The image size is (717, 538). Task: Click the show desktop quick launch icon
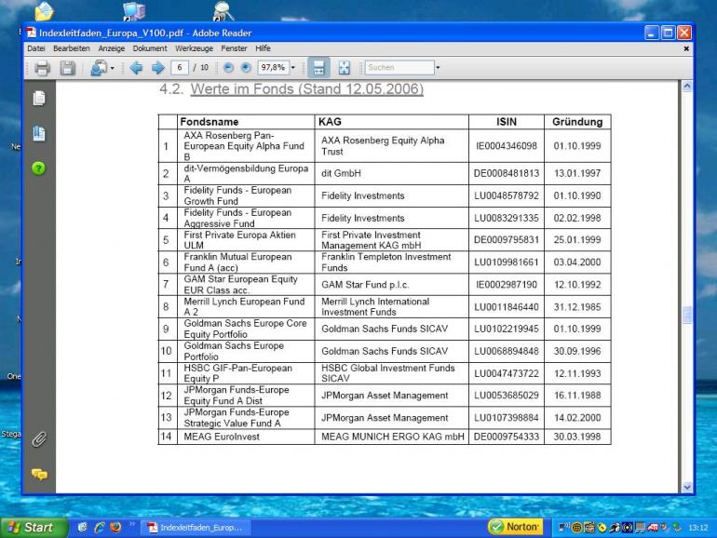[x=82, y=527]
